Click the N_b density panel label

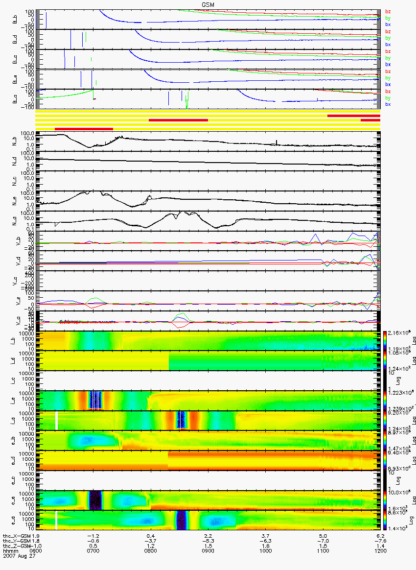(x=15, y=142)
